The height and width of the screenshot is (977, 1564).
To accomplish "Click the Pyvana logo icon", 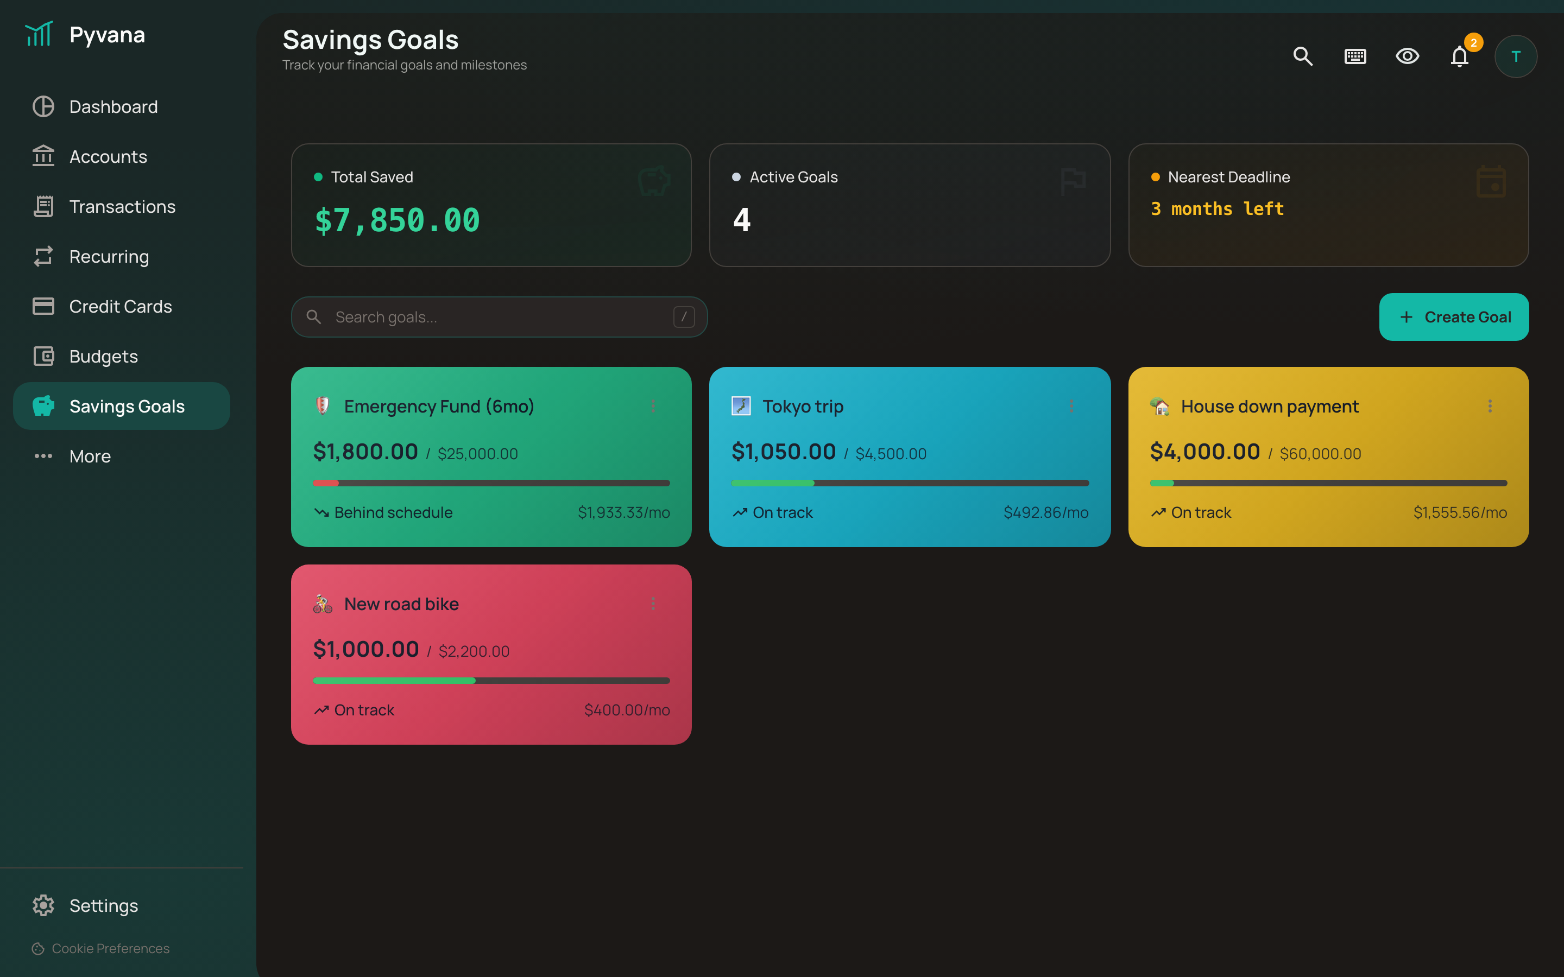I will (x=39, y=34).
